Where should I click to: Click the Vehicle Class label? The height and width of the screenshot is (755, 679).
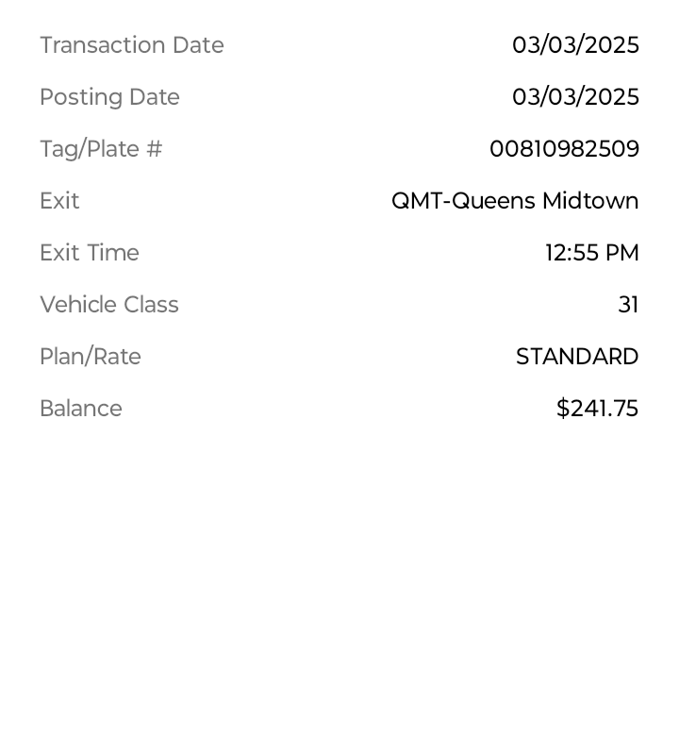click(109, 305)
